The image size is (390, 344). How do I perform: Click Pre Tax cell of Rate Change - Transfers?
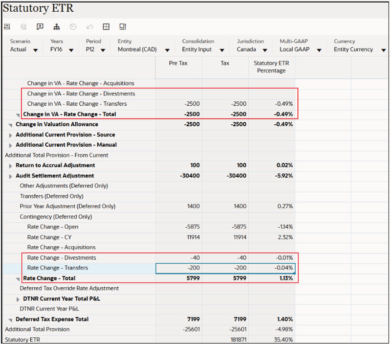tap(179, 268)
